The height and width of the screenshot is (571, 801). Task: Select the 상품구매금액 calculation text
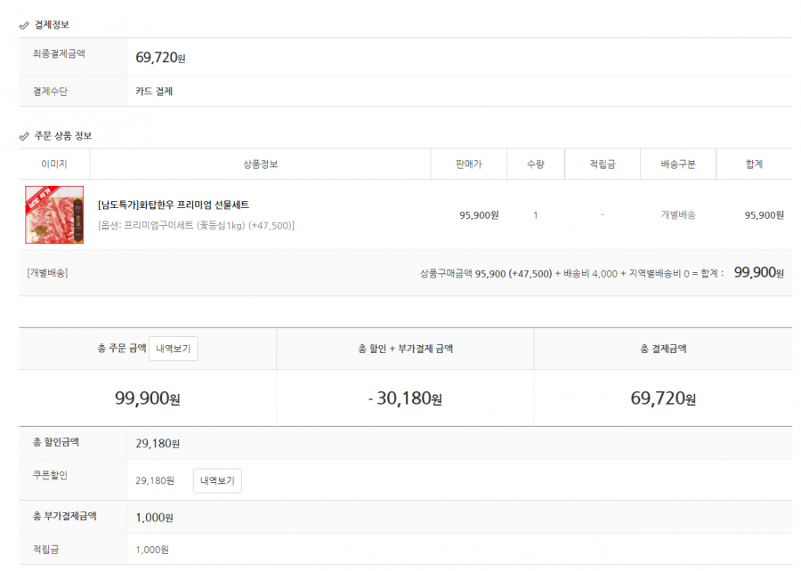[572, 274]
